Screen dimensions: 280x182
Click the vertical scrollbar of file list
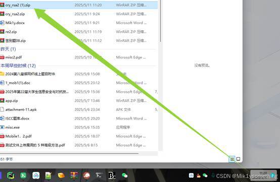[x=160, y=21]
